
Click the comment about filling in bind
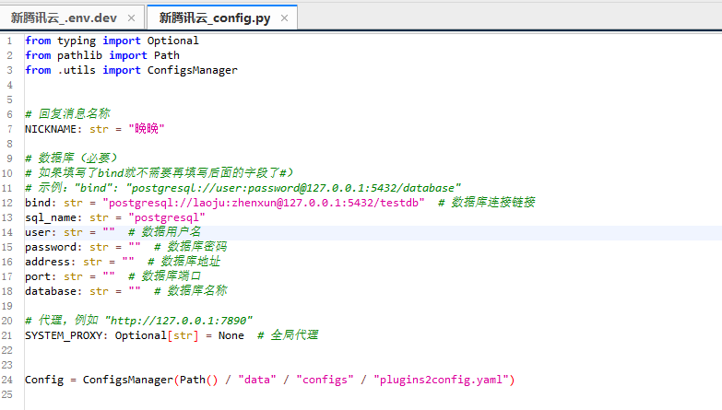pyautogui.click(x=159, y=173)
